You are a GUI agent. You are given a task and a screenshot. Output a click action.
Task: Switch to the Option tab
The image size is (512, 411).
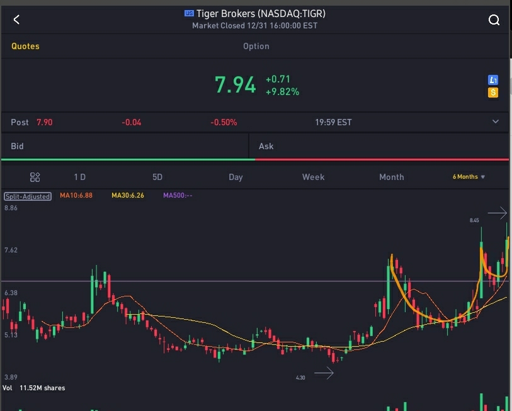(256, 47)
